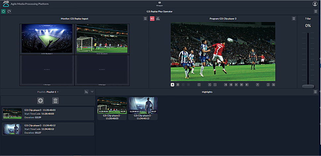
Task: Select monitor A: G3: Clip player 3 view
Action: click(47, 38)
